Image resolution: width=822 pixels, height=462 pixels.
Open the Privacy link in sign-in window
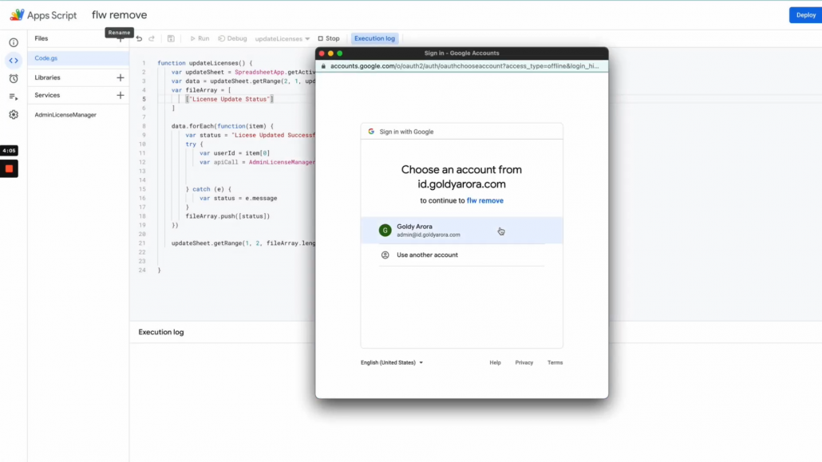pos(524,363)
